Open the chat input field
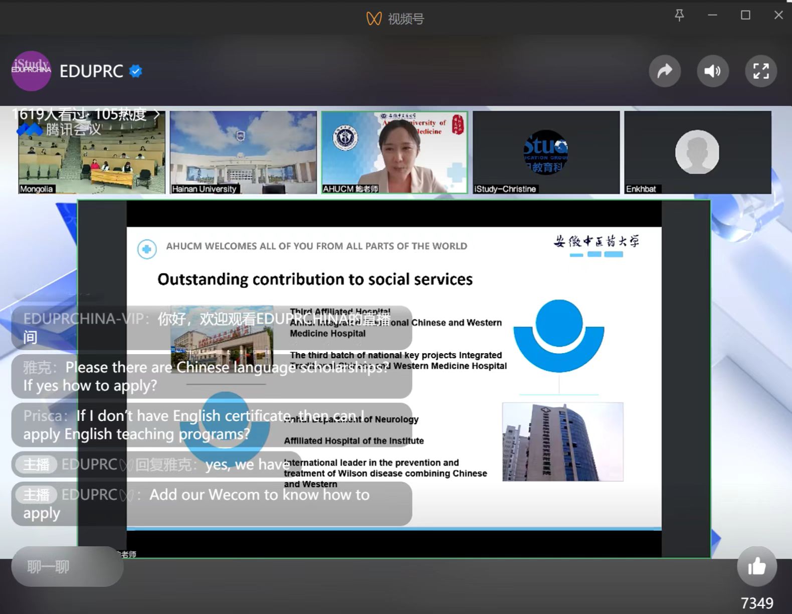The height and width of the screenshot is (614, 792). (67, 567)
